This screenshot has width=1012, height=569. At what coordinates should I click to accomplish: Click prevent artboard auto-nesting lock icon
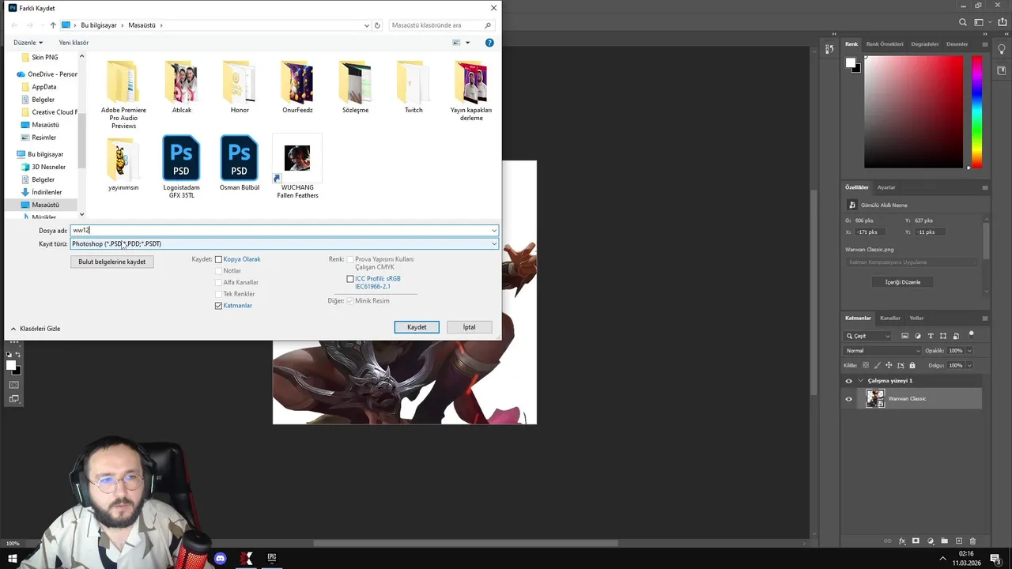click(x=901, y=365)
